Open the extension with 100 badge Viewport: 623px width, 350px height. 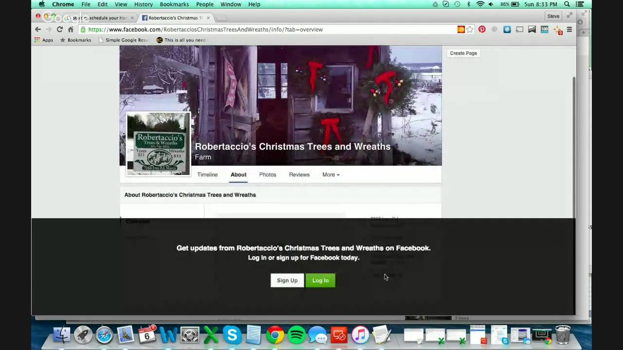[x=545, y=29]
